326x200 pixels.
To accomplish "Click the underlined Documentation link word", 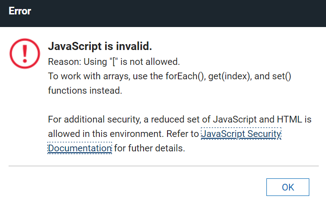I will 79,148.
